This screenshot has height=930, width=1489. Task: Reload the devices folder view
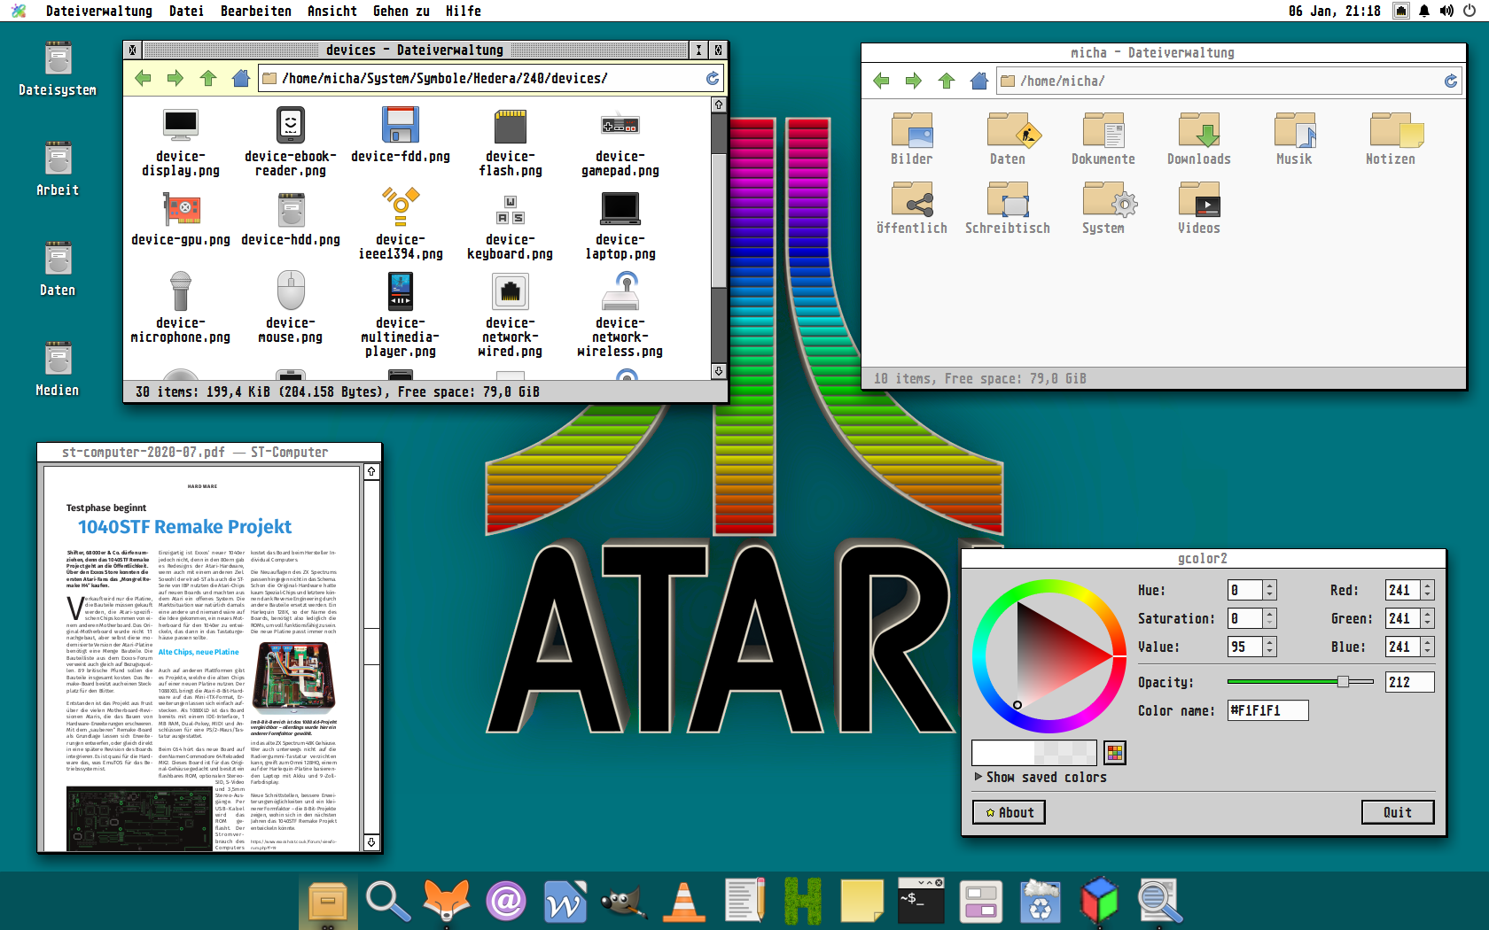[712, 79]
